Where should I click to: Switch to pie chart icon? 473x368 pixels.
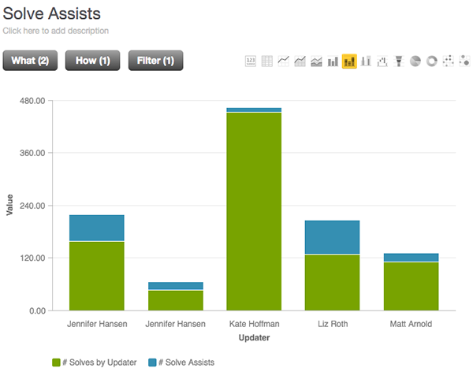[415, 61]
